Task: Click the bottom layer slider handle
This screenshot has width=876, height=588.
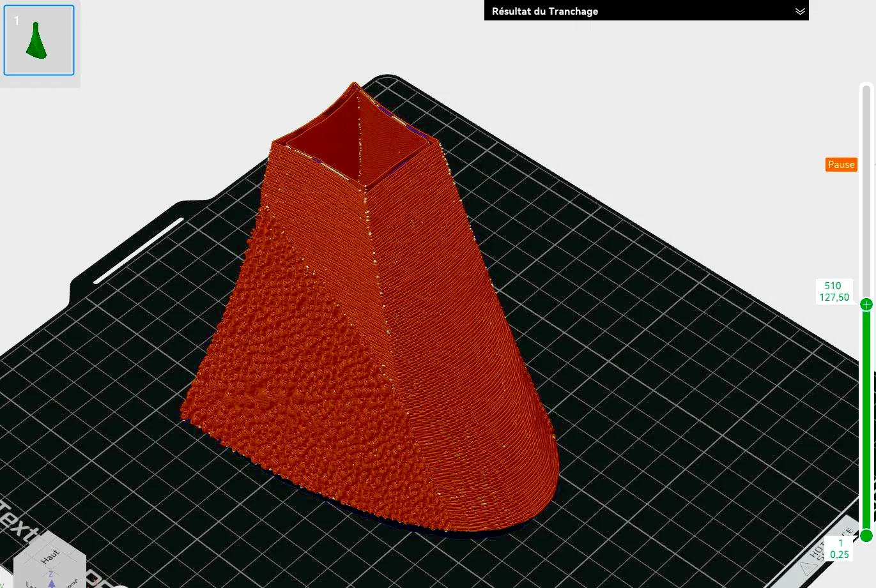Action: point(866,535)
